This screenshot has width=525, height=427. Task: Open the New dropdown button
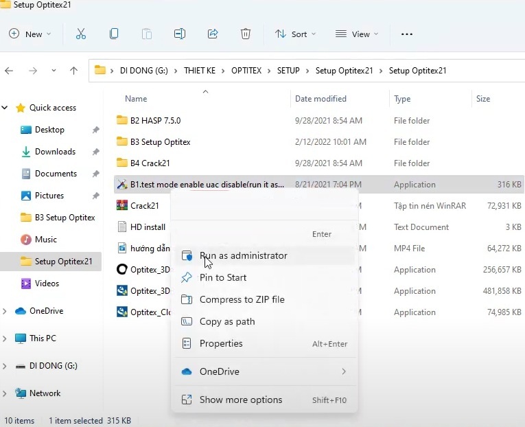(x=30, y=34)
